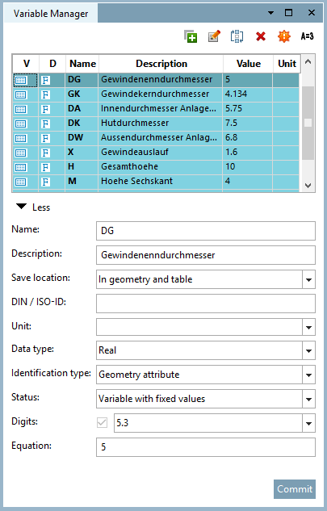This screenshot has width=327, height=511.
Task: Click the add new variable icon
Action: [x=191, y=36]
